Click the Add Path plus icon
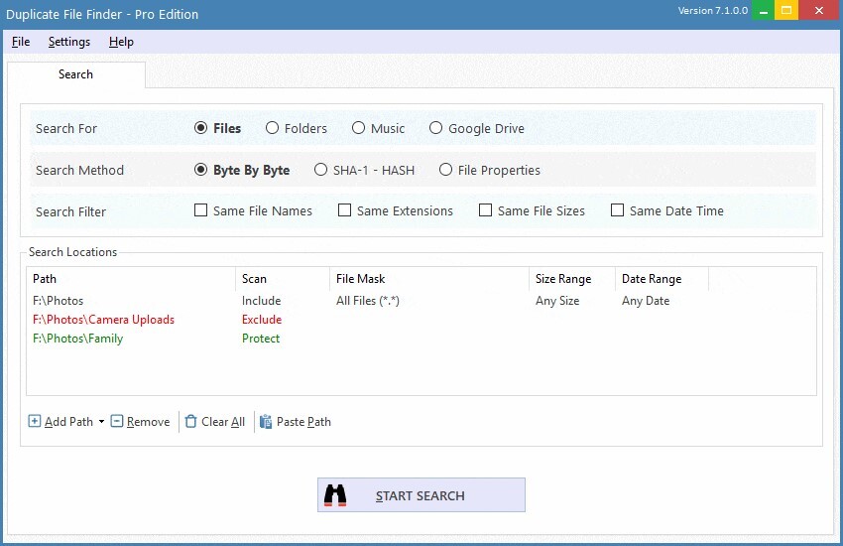This screenshot has height=546, width=843. point(35,422)
